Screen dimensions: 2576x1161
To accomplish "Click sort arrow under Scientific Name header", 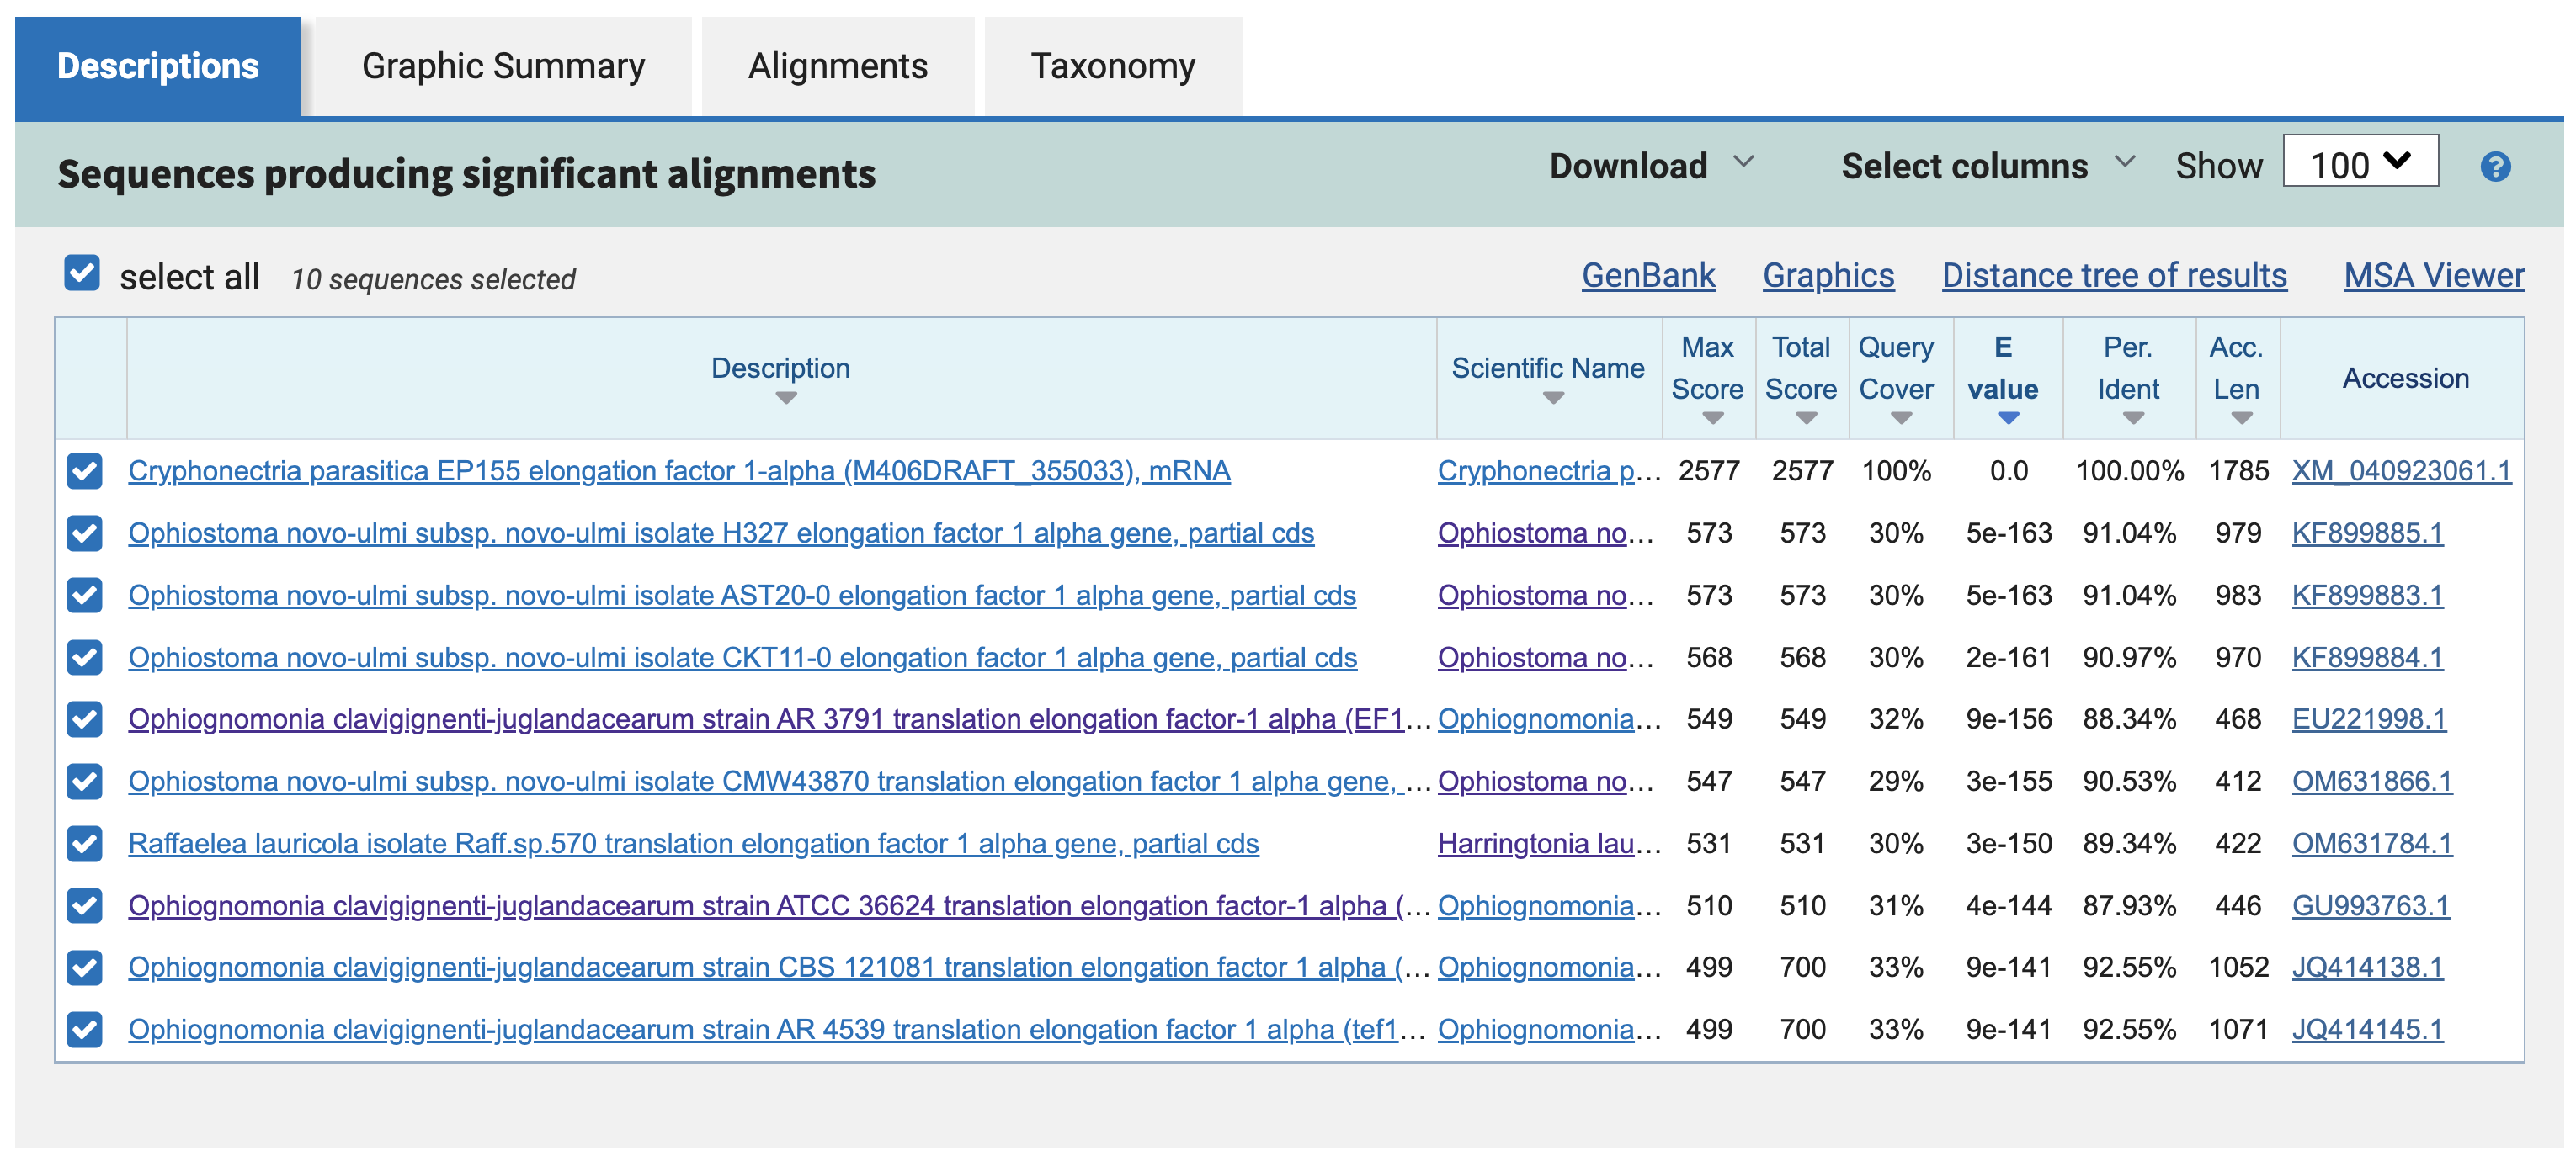I will point(1552,399).
